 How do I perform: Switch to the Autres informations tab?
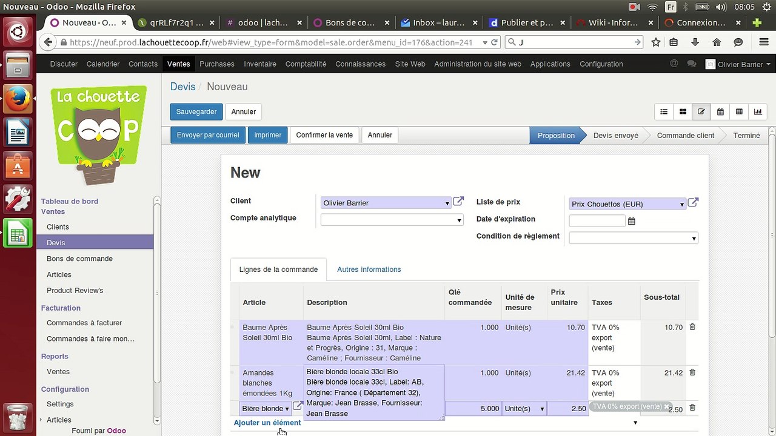(369, 269)
